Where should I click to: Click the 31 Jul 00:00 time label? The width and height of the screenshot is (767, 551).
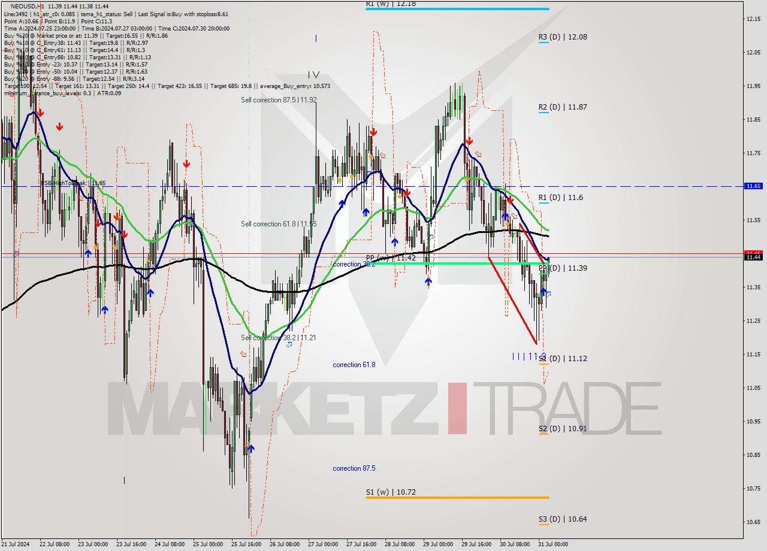click(553, 544)
